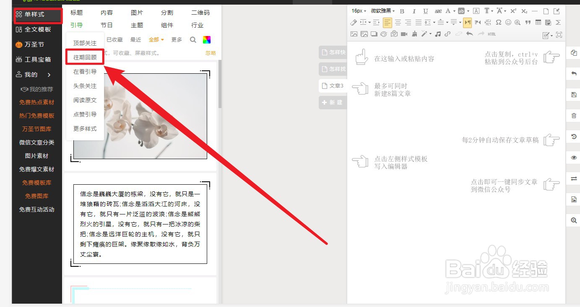Insert music with the note icon

(438, 34)
